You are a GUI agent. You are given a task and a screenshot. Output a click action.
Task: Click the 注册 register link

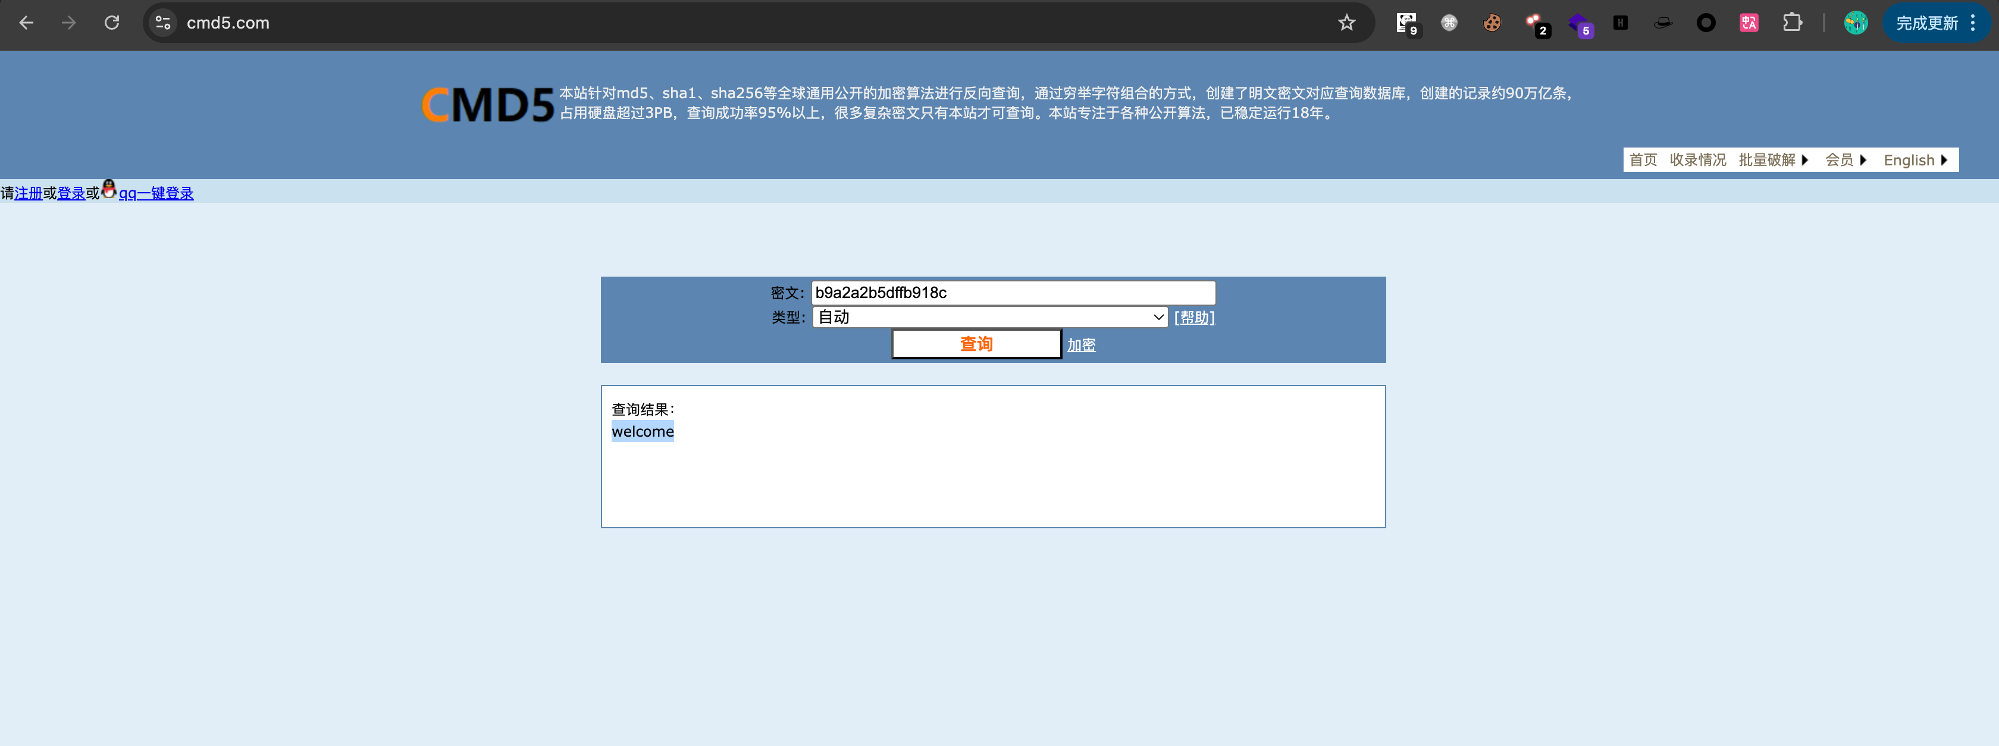click(x=28, y=193)
